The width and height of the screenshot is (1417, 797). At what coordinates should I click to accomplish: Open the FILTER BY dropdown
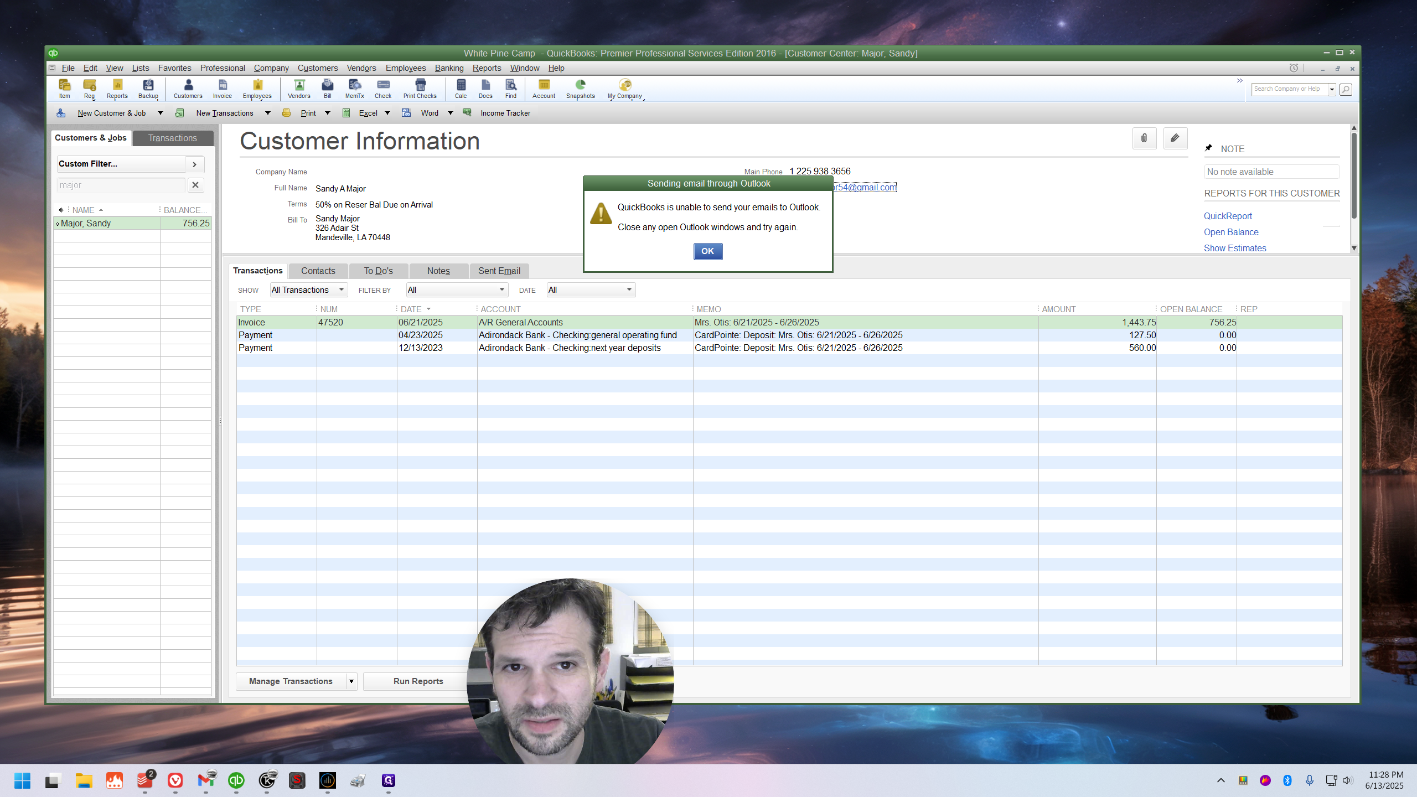click(x=457, y=290)
